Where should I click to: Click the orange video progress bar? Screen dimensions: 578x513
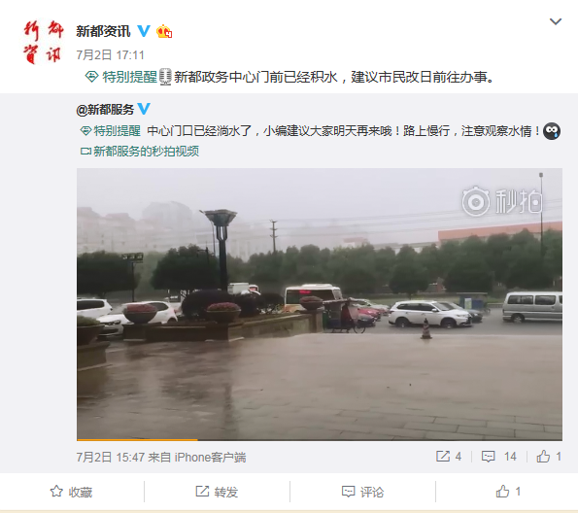tap(137, 439)
